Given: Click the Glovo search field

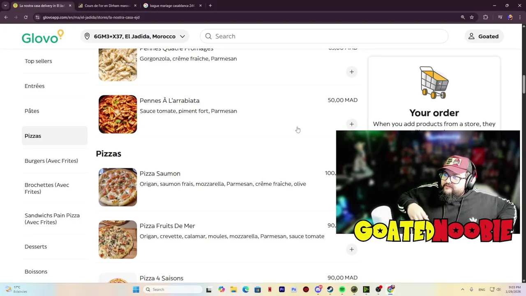Looking at the screenshot, I should (x=324, y=36).
